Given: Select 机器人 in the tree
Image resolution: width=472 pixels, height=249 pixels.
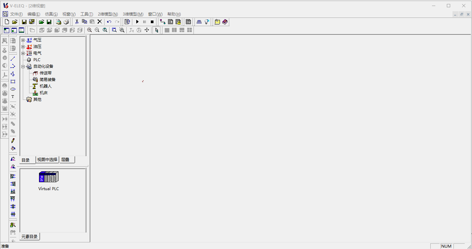Looking at the screenshot, I should coord(46,86).
